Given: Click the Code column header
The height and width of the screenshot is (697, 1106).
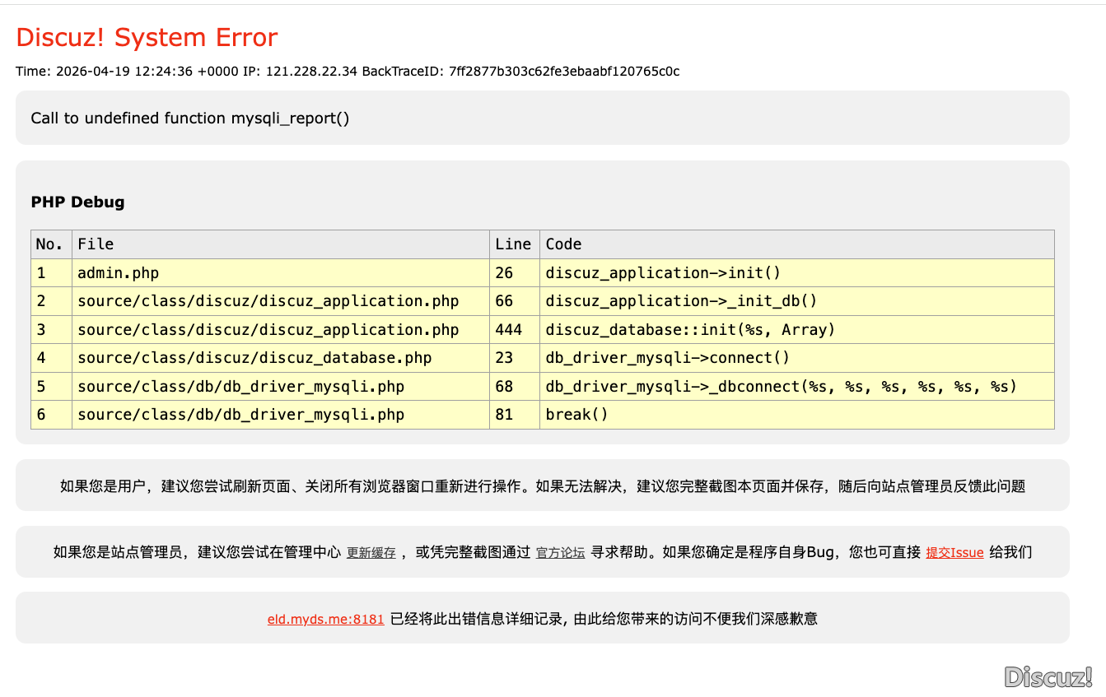Looking at the screenshot, I should tap(563, 244).
